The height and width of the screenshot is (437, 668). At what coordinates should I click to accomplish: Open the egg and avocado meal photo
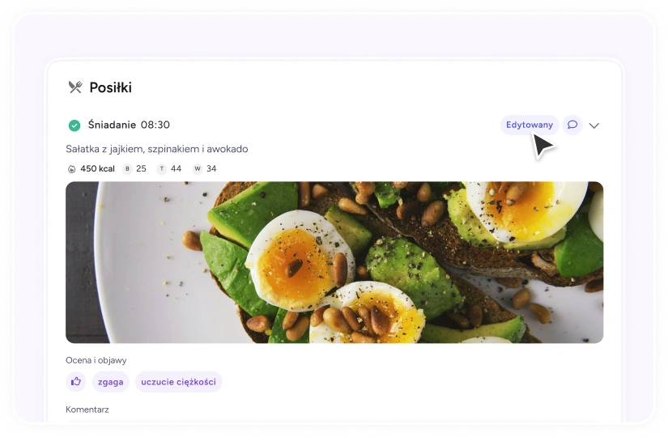tap(334, 262)
